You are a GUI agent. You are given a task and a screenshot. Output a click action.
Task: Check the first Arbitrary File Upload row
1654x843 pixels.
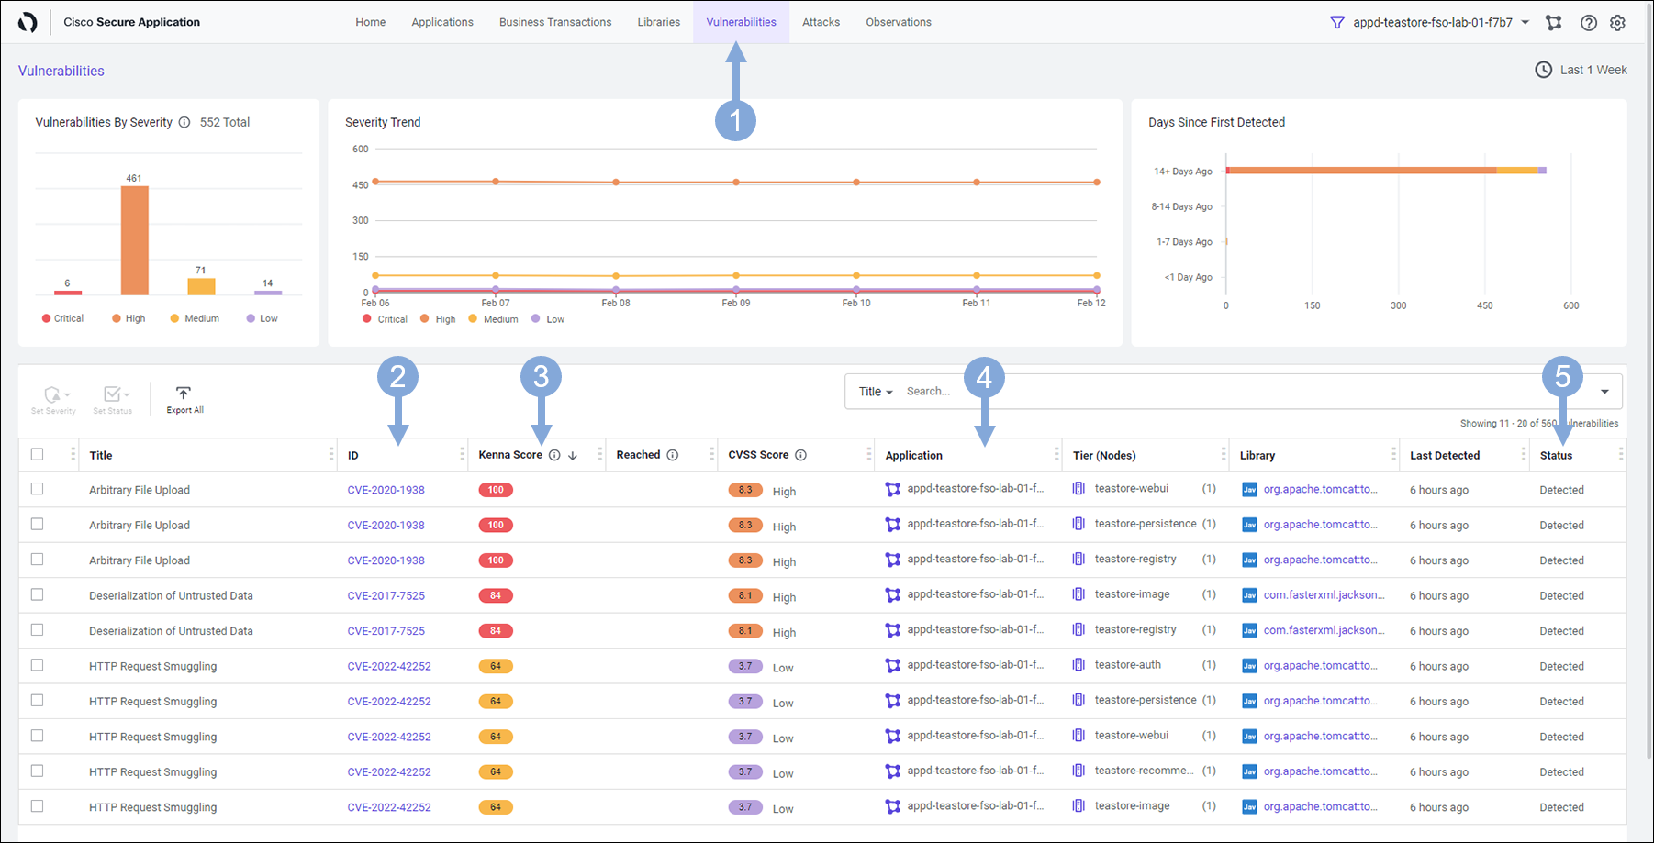point(38,489)
